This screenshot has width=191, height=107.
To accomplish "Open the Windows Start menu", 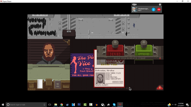I will [3, 105].
